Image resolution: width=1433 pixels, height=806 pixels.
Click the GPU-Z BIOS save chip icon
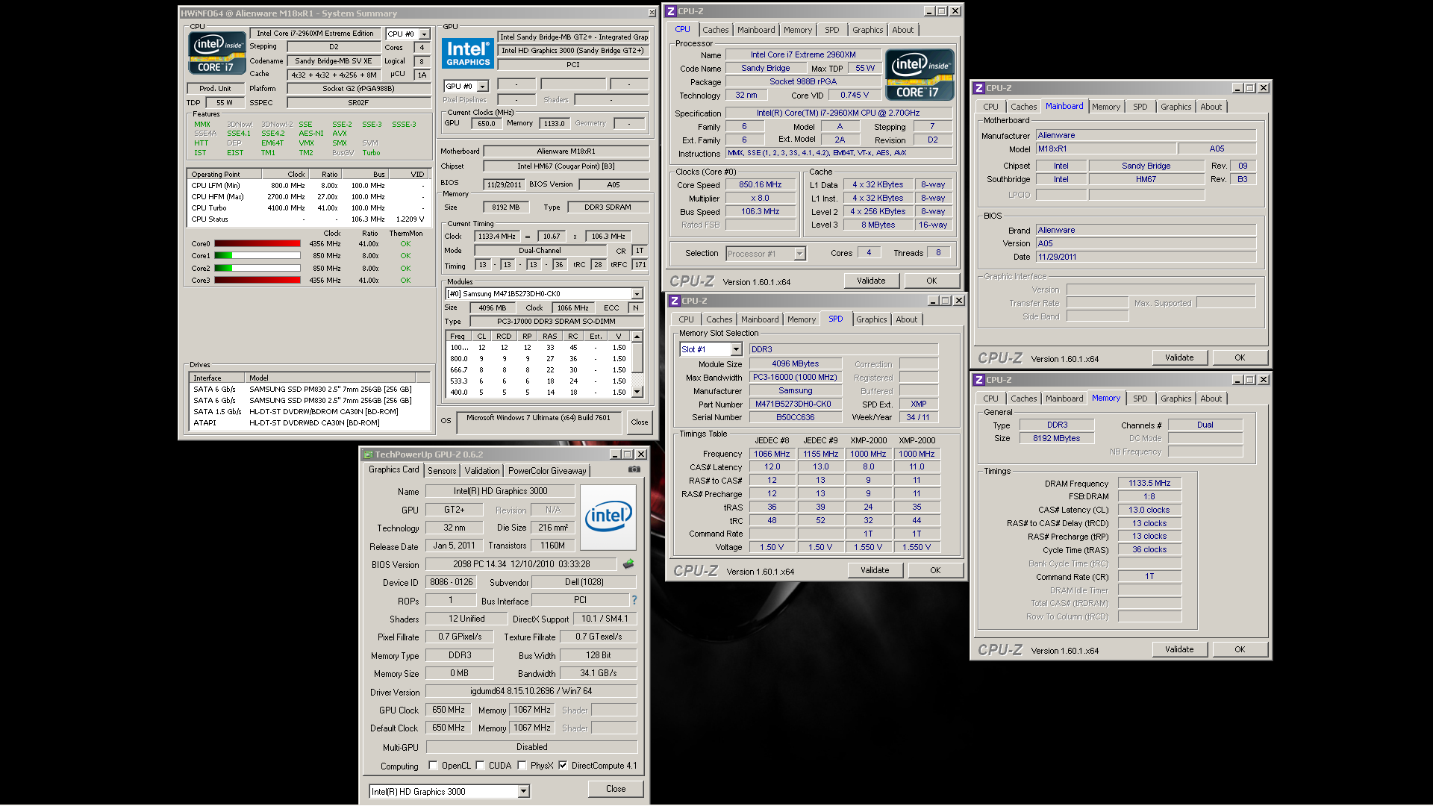[628, 564]
